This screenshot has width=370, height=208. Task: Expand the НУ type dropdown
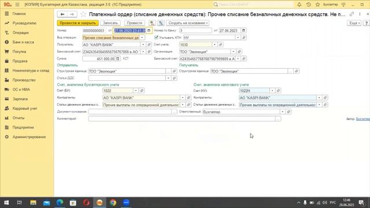(238, 38)
